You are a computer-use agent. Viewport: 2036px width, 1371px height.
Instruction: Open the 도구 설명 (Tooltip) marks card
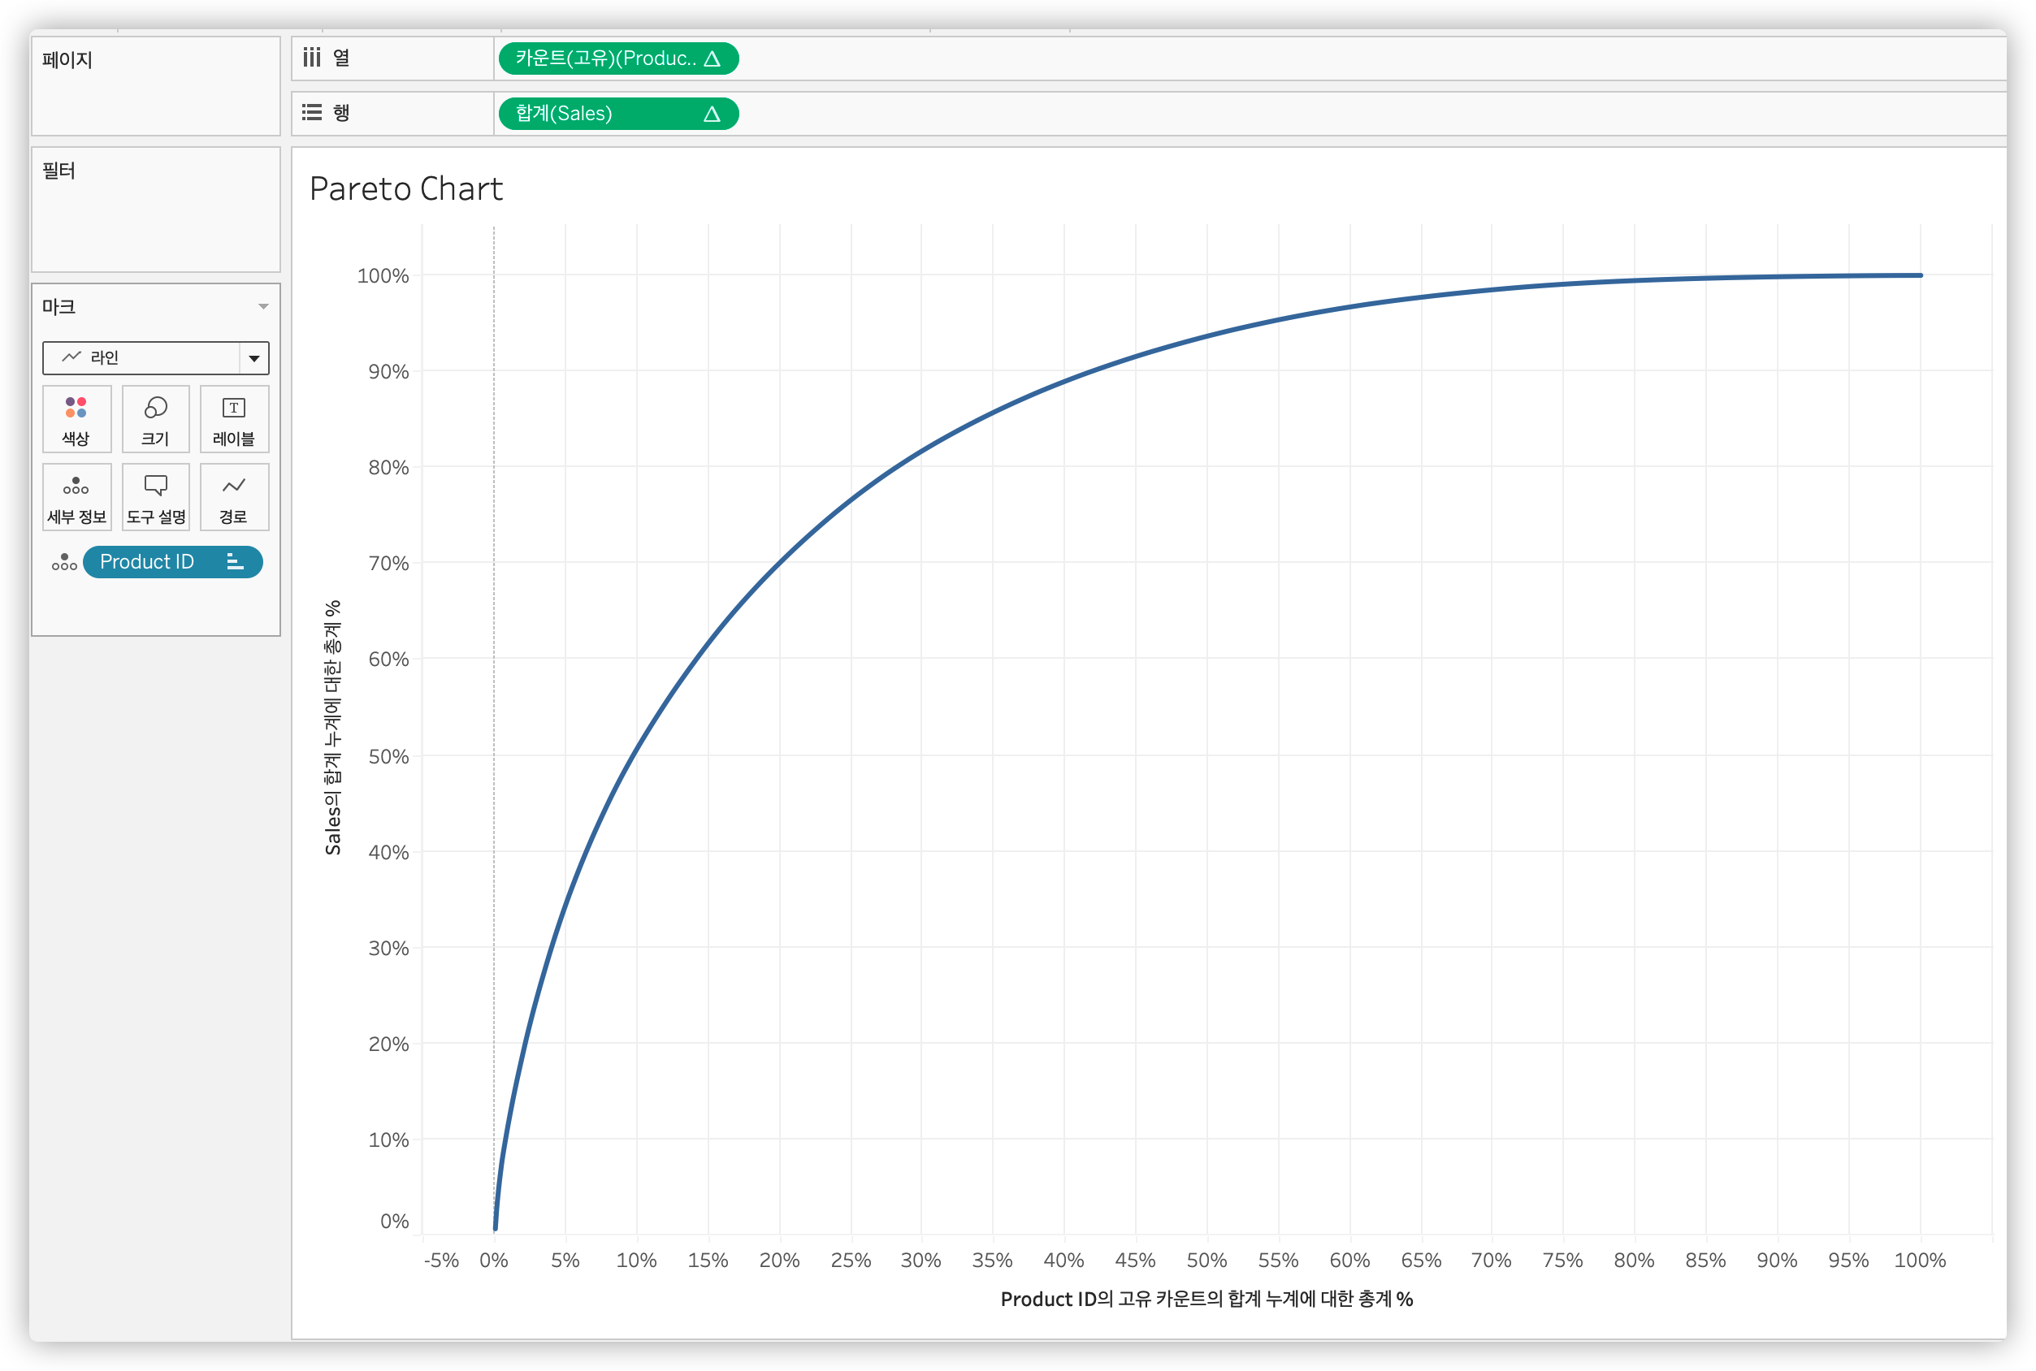coord(156,498)
